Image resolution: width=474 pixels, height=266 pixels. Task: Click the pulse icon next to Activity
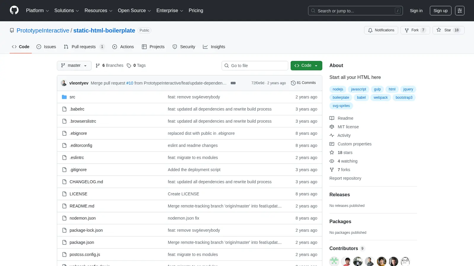[x=332, y=135]
